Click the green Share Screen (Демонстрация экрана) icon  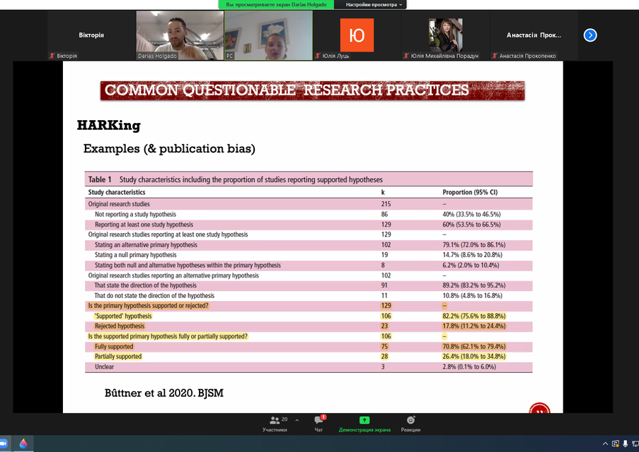pos(364,420)
